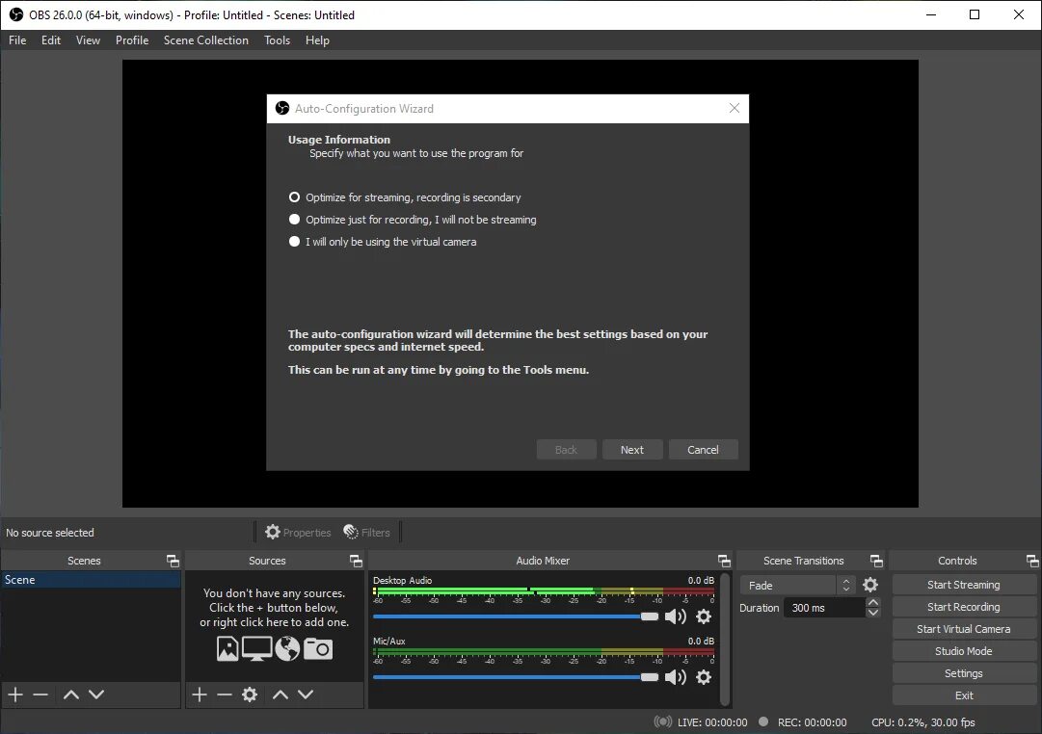Pop out the Scenes dock

173,561
